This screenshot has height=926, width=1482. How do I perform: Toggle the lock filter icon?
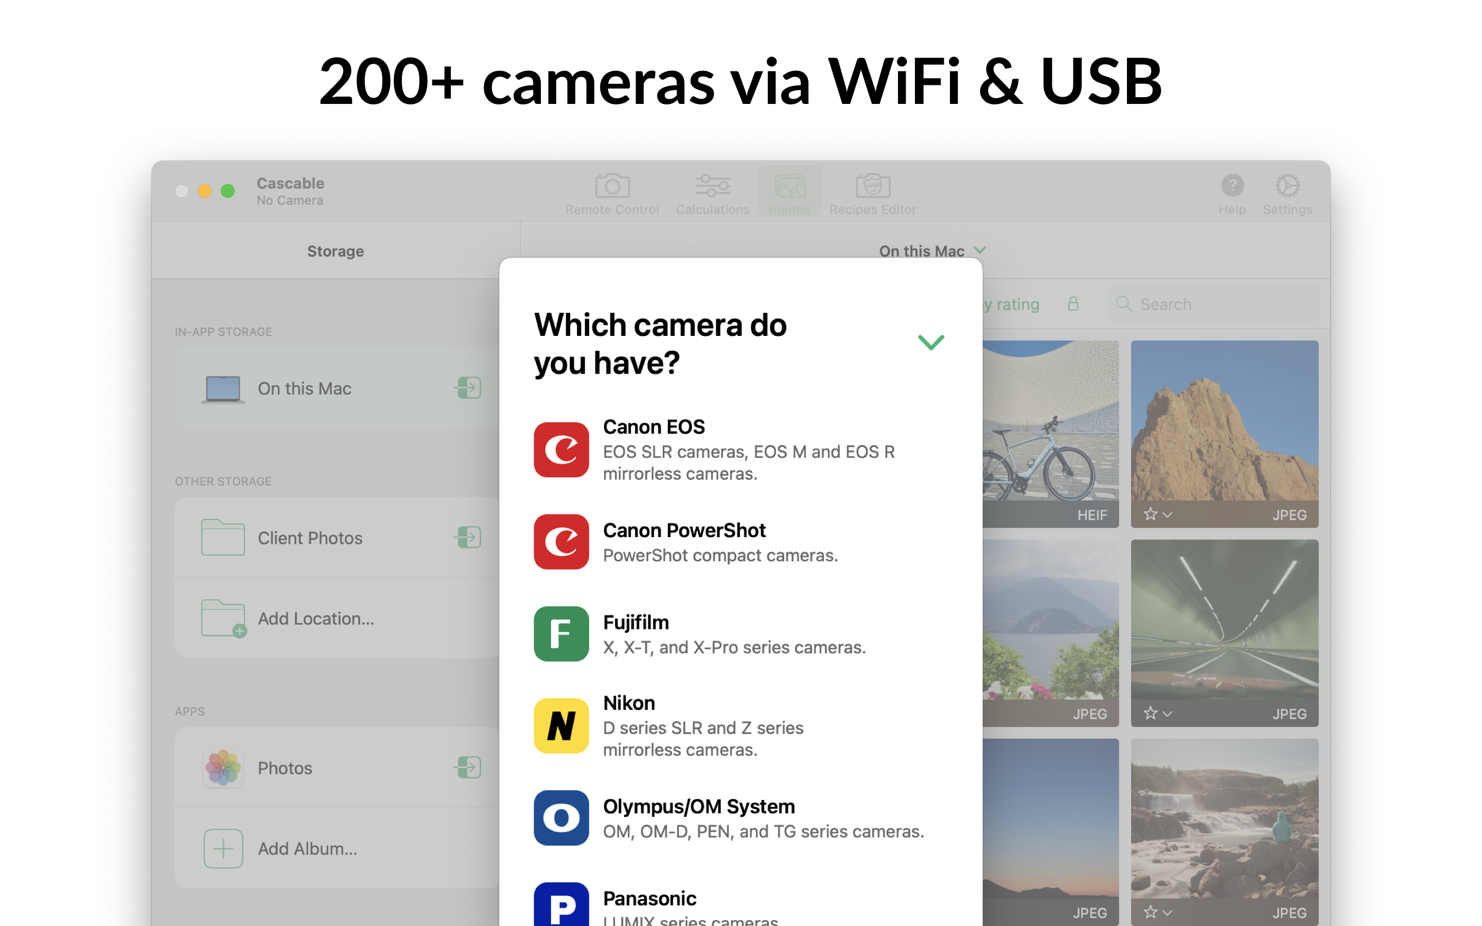[x=1073, y=304]
